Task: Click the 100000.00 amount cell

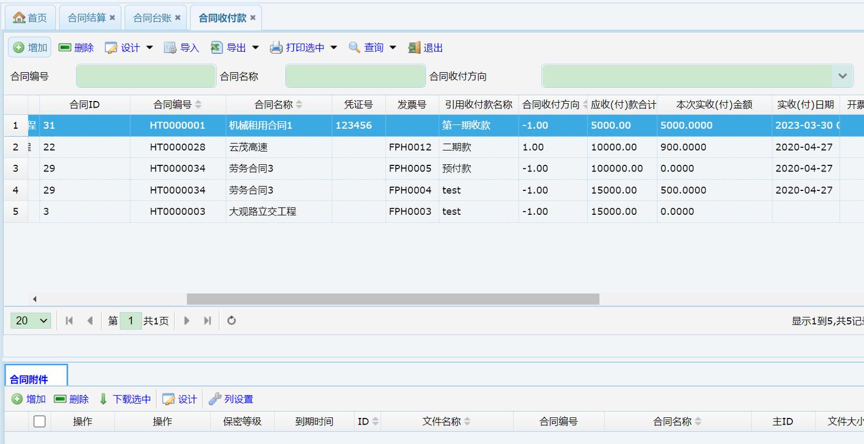Action: point(622,168)
